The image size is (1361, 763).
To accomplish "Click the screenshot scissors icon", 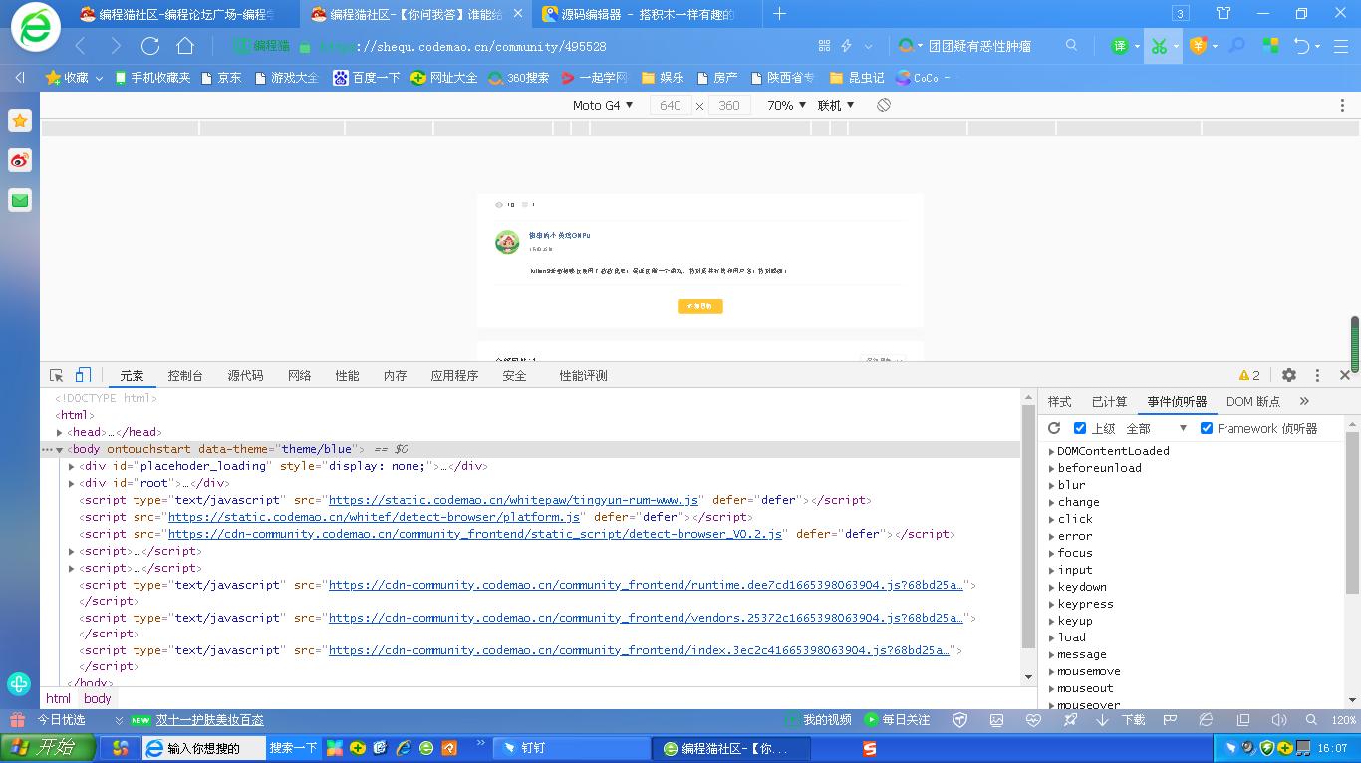I will pos(1158,46).
